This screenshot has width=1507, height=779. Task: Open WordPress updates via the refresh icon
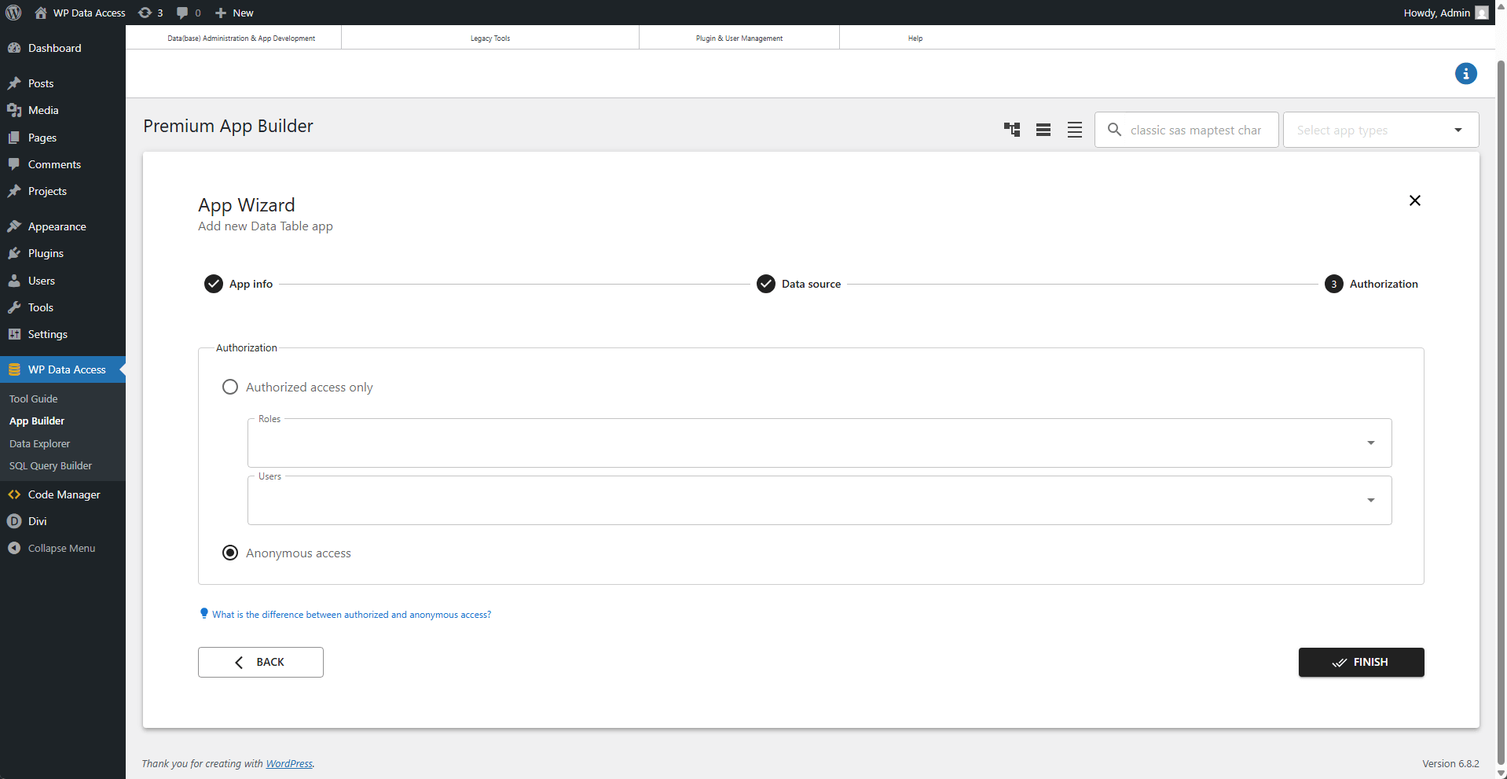tap(146, 13)
